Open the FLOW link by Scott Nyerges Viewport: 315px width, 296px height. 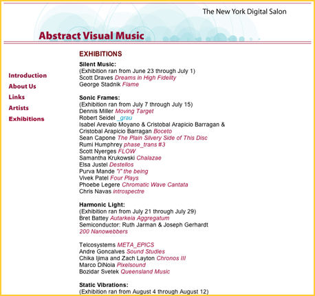(127, 151)
